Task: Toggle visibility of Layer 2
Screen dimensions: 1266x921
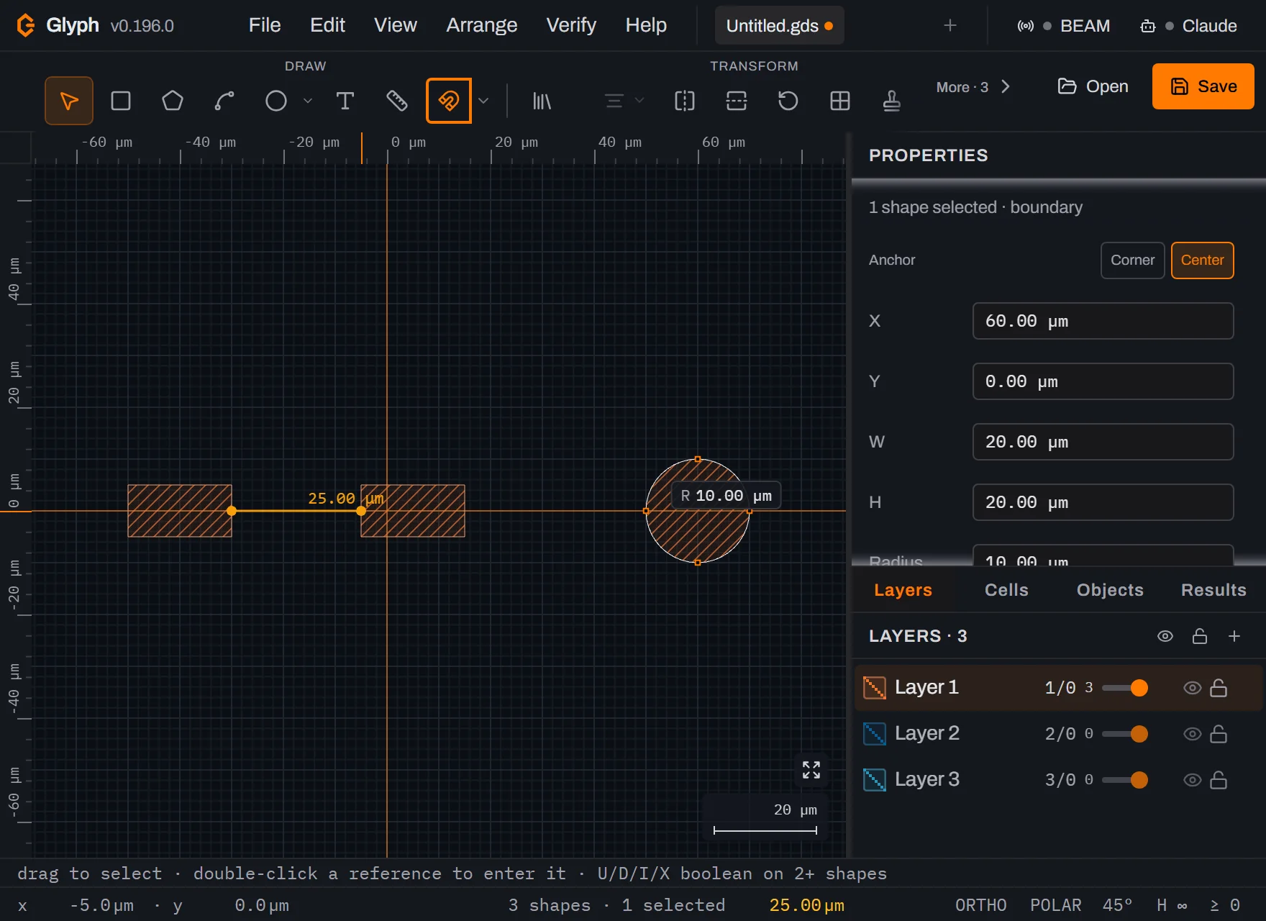Action: pyautogui.click(x=1192, y=734)
